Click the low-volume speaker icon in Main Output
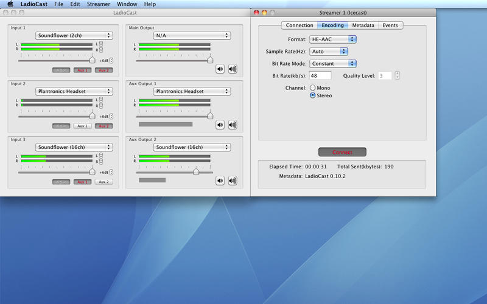The height and width of the screenshot is (304, 487). coord(220,69)
